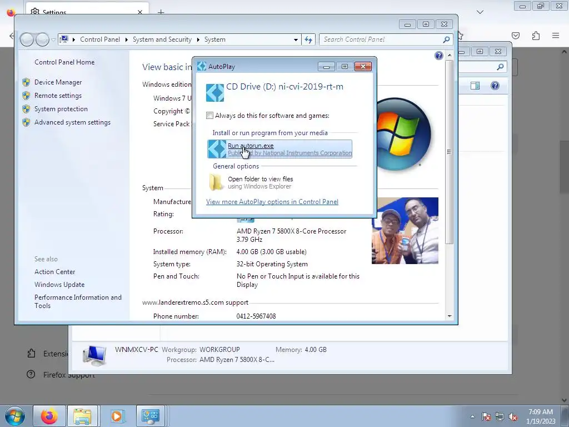Click the network tray icon
The image size is (569, 427).
pos(500,416)
